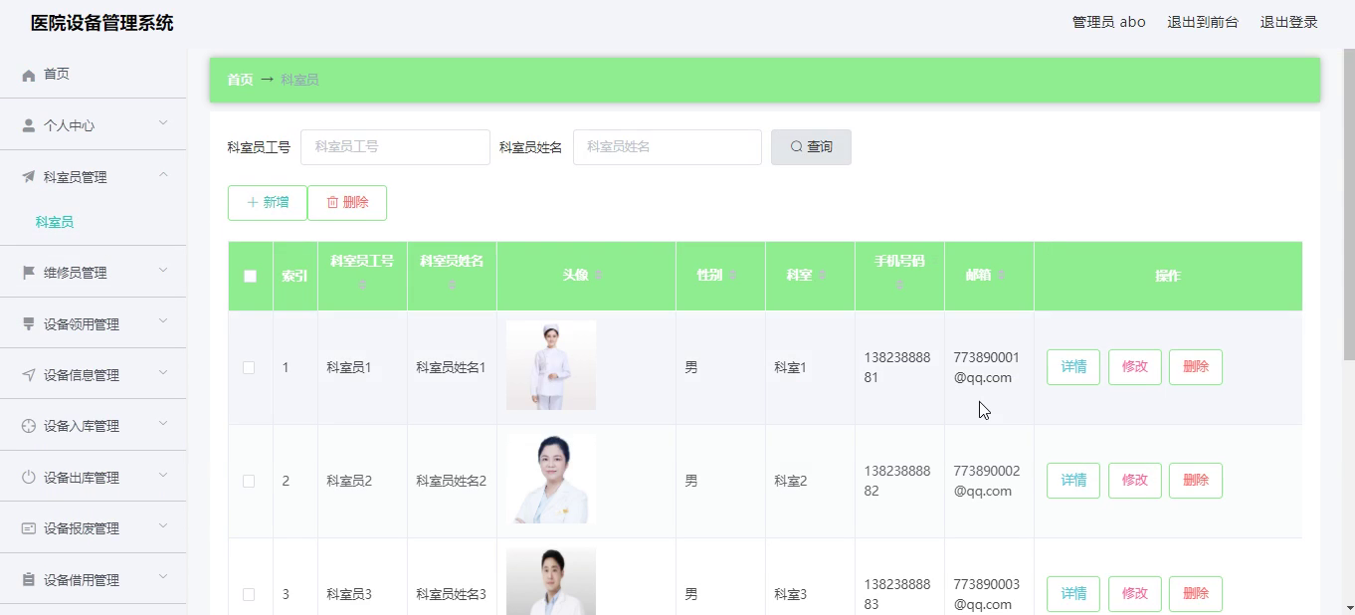Click the 管理员 abo account text

point(1108,22)
